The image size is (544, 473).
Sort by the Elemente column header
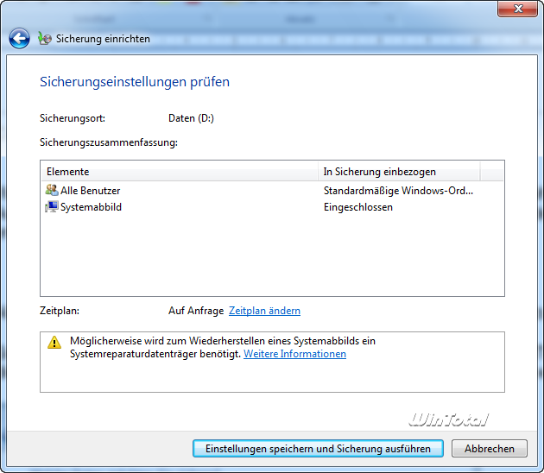pos(180,171)
